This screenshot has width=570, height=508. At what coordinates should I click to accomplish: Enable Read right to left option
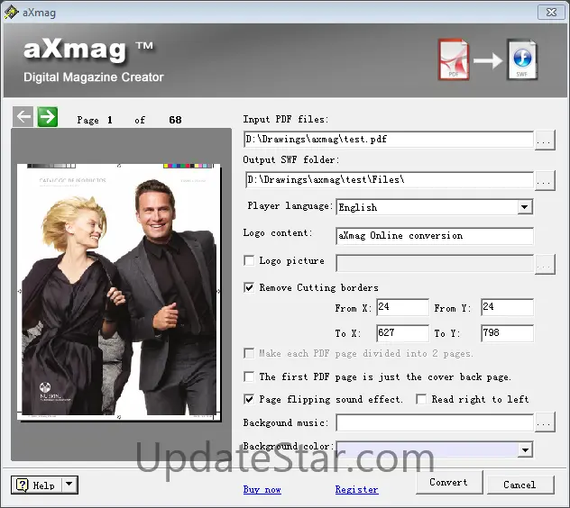click(x=421, y=399)
